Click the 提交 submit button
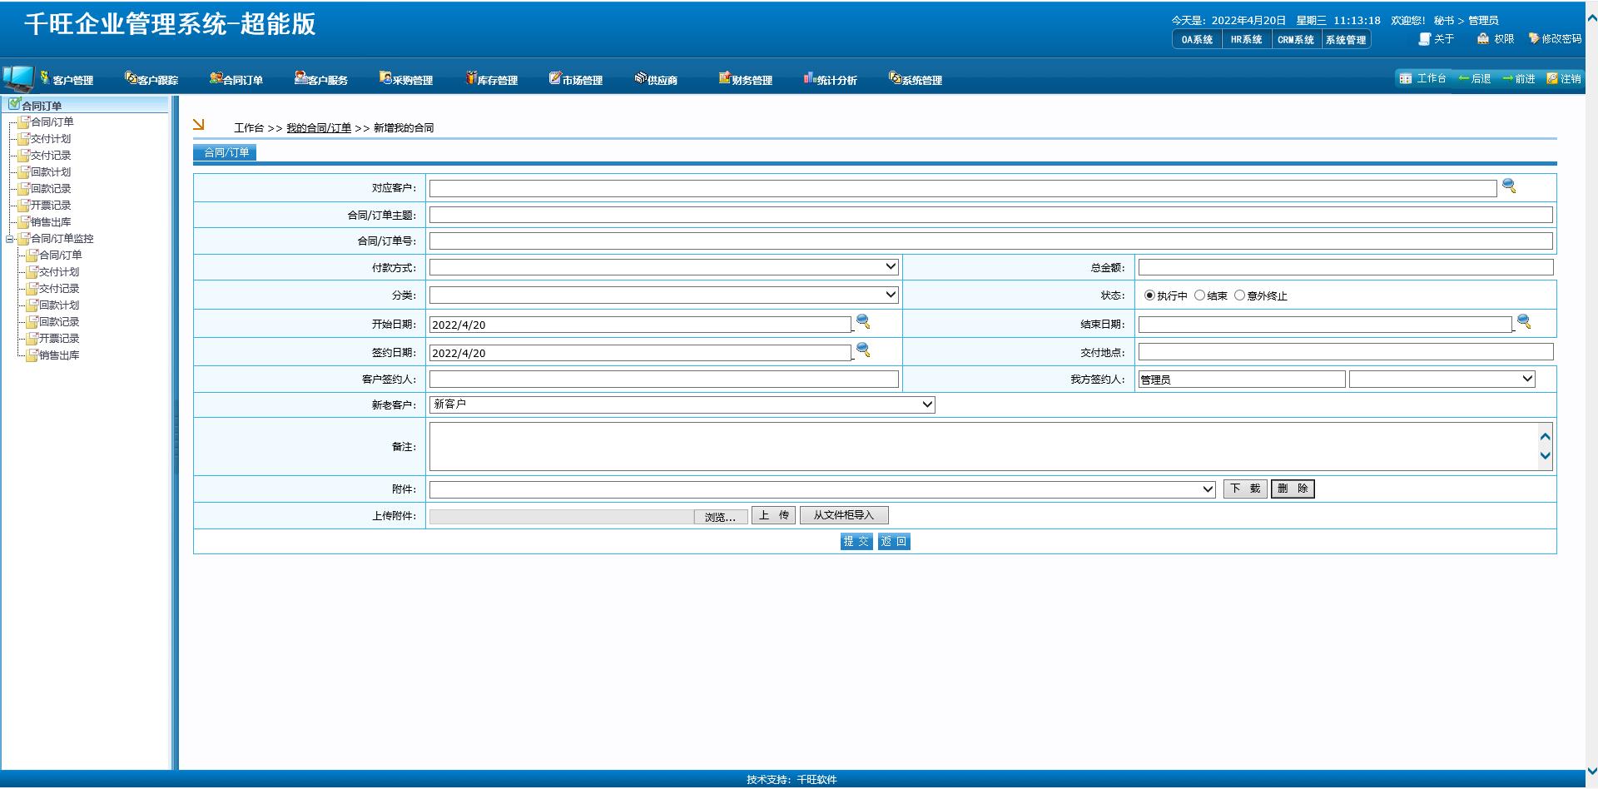The width and height of the screenshot is (1598, 789). pos(856,542)
